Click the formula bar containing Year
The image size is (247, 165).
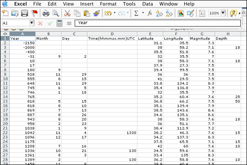(158, 23)
